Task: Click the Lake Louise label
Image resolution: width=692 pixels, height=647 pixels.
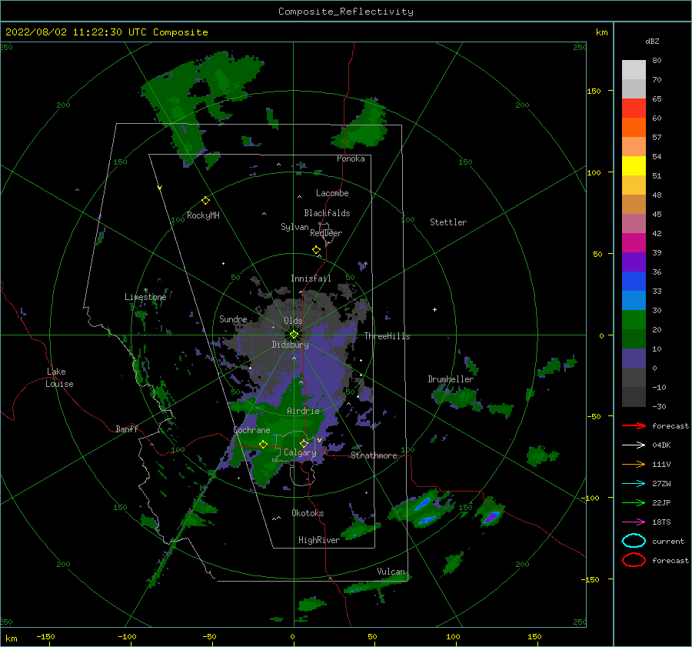Action: 59,378
